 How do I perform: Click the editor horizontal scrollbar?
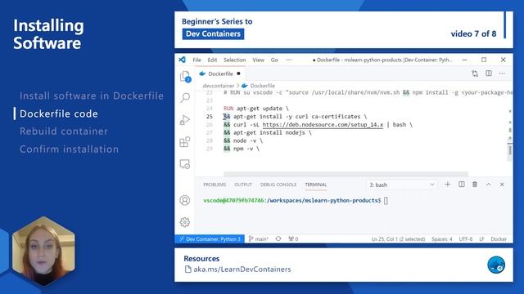coord(346,174)
